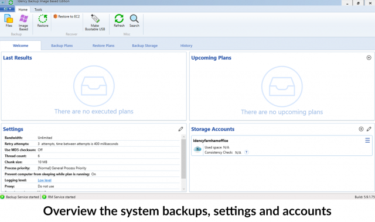Image resolution: width=375 pixels, height=222 pixels.
Task: Edit Settings using the pencil icon
Action: tap(180, 129)
